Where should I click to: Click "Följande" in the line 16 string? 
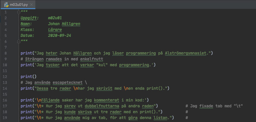[x=50, y=100]
